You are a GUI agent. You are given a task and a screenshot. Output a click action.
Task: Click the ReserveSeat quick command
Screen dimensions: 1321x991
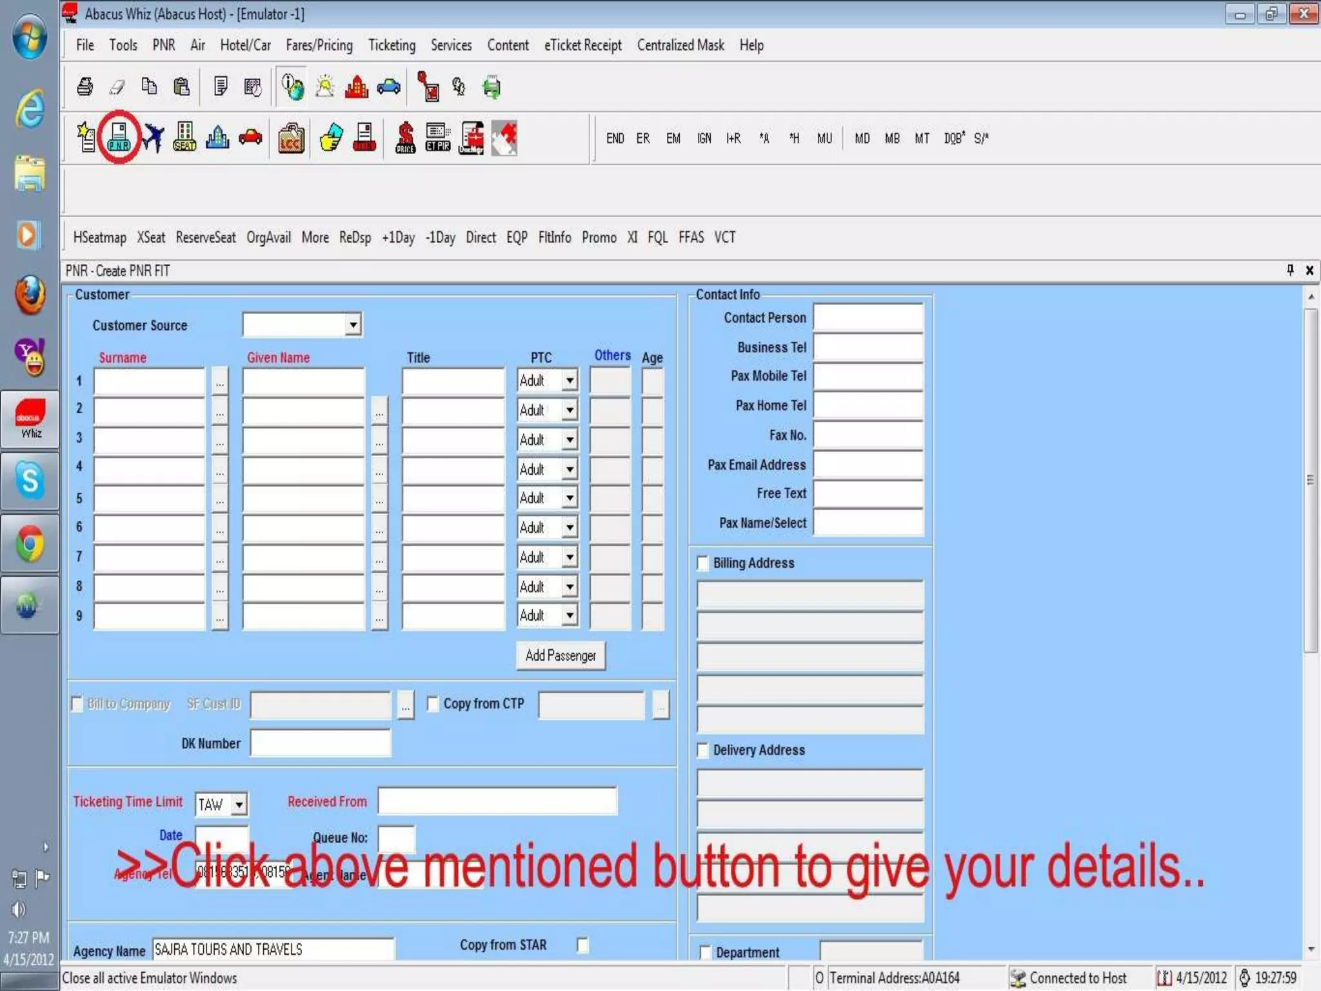tap(206, 237)
